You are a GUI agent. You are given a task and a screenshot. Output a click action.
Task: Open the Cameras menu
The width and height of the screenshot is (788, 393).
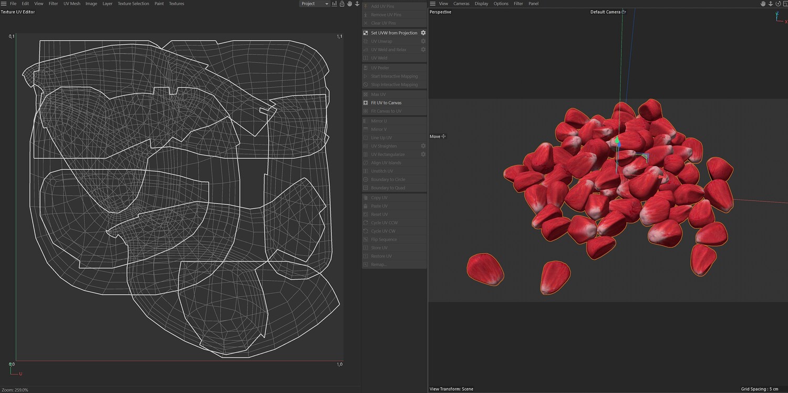click(x=461, y=4)
